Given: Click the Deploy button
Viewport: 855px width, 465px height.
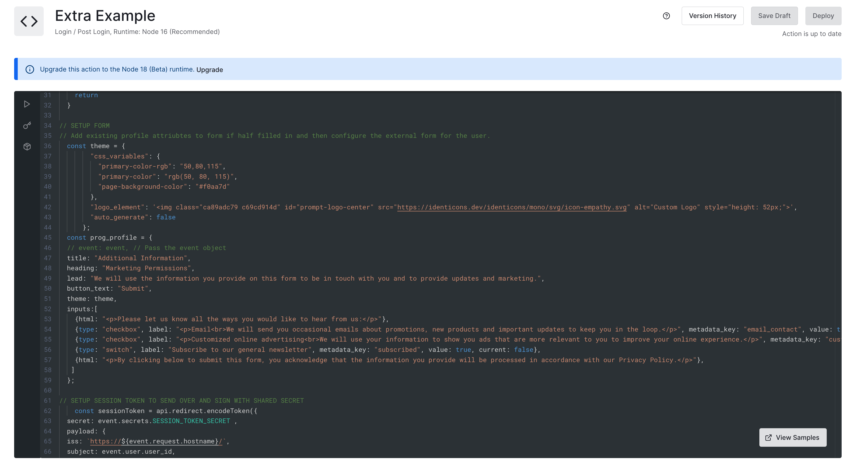Looking at the screenshot, I should coord(823,16).
